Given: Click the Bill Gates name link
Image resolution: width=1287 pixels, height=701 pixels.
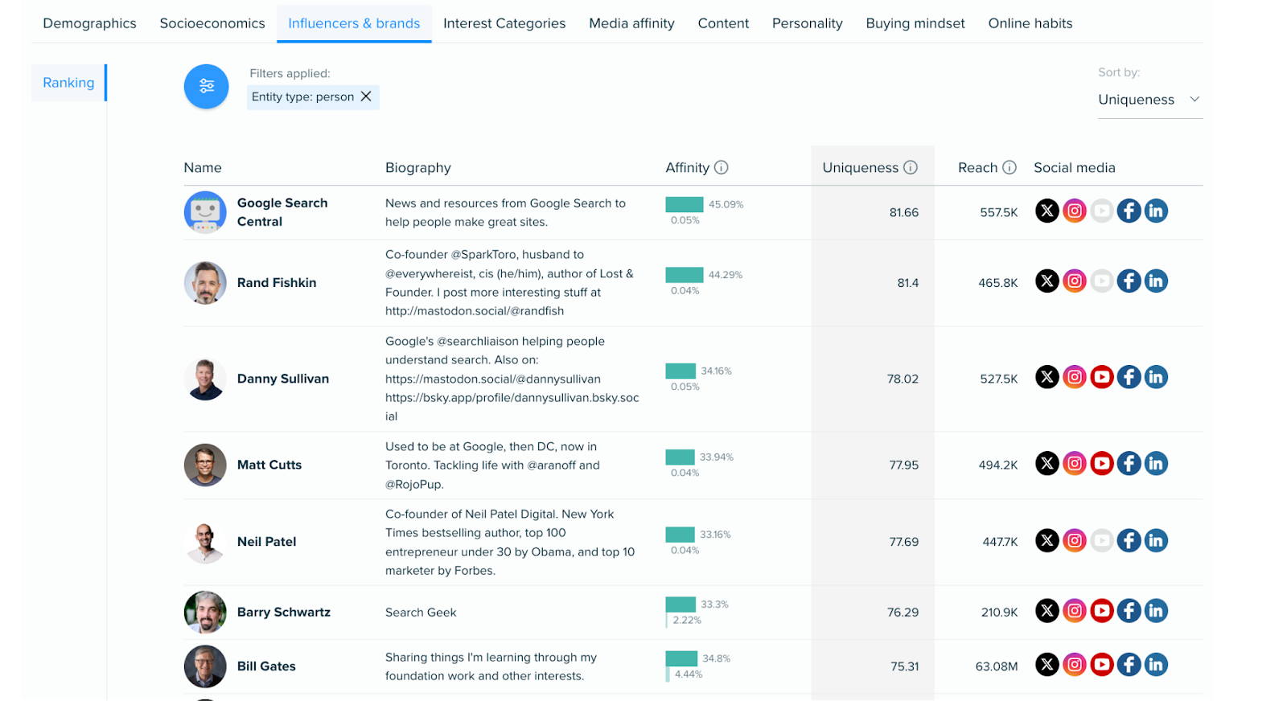Looking at the screenshot, I should tap(266, 666).
